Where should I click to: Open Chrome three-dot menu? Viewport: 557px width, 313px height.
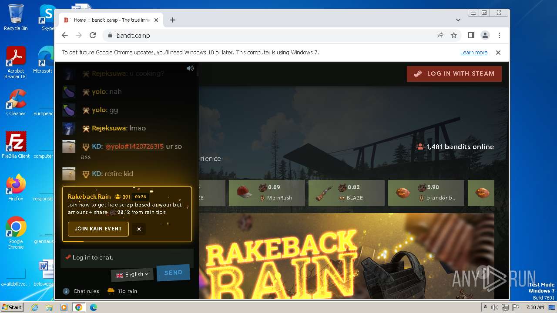[499, 36]
